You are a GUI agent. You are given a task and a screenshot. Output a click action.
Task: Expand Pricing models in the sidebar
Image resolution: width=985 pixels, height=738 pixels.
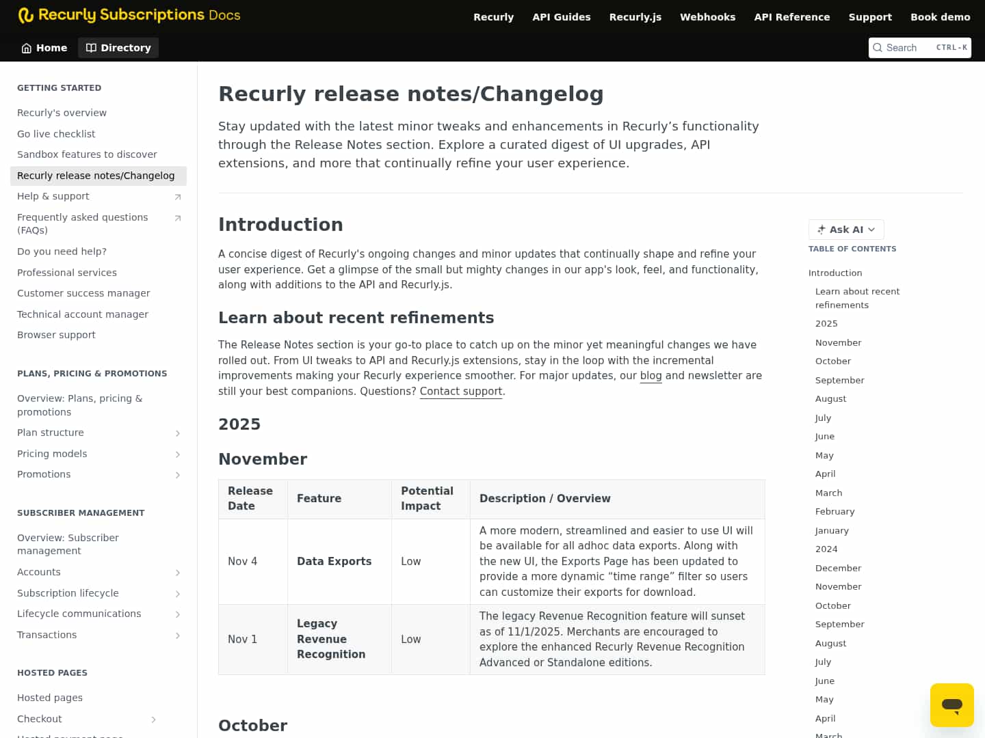coord(178,454)
